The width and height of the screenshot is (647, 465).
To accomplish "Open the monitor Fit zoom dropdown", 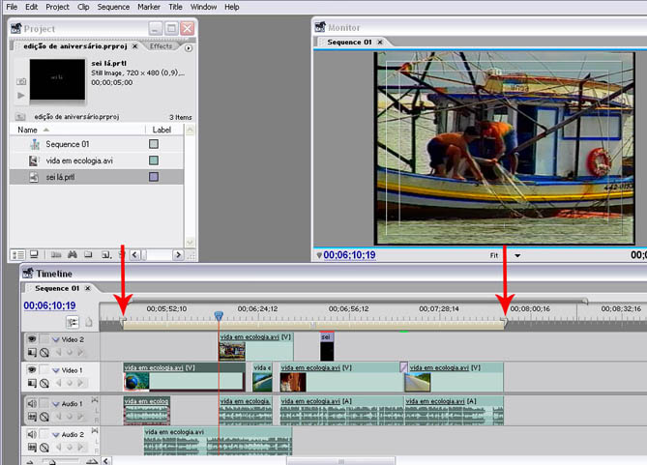I will (517, 255).
